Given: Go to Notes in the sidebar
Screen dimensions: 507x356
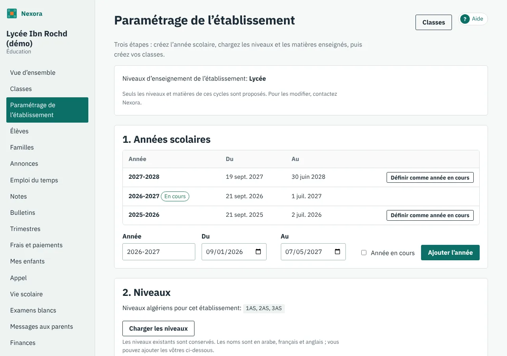Looking at the screenshot, I should pos(47,196).
